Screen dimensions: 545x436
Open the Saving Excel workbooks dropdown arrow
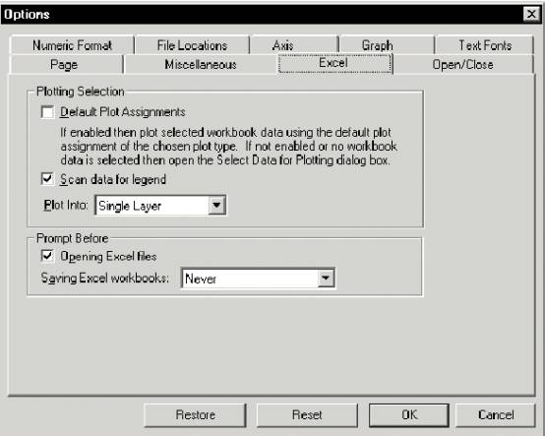[326, 278]
